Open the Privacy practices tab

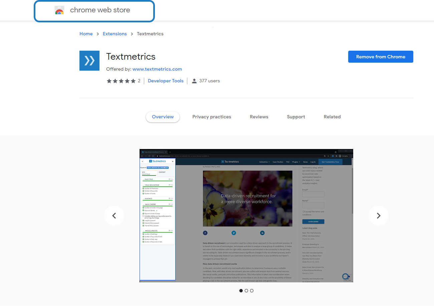coord(212,117)
